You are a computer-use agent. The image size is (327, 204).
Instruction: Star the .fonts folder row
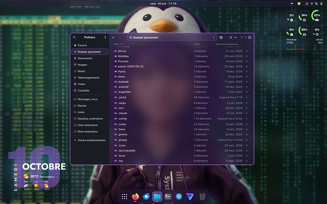[x=247, y=129]
